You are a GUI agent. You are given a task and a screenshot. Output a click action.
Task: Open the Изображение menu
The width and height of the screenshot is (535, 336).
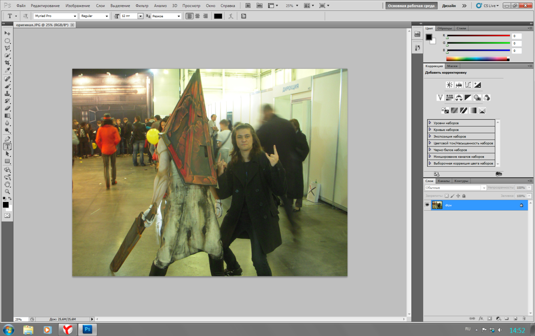pos(78,6)
